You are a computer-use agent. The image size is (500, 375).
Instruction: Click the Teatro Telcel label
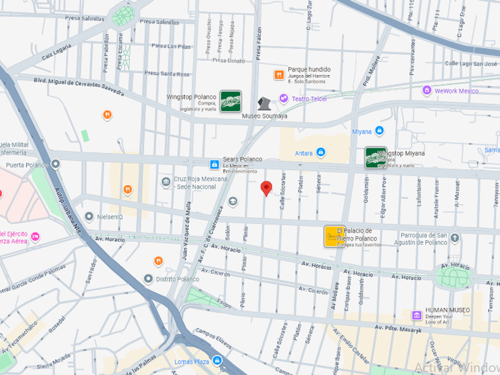pyautogui.click(x=309, y=99)
